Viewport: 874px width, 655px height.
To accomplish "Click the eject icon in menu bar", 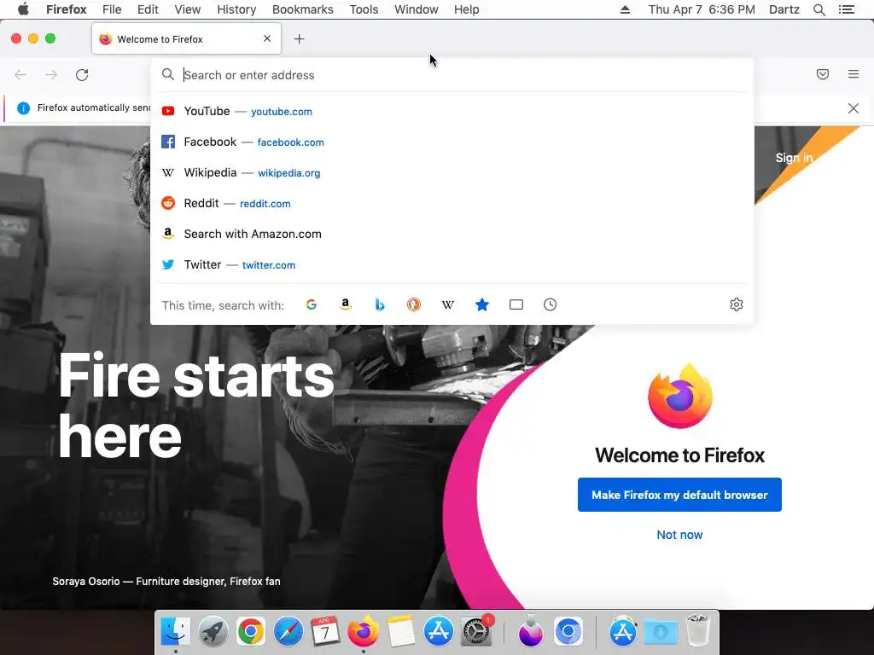I will (625, 9).
